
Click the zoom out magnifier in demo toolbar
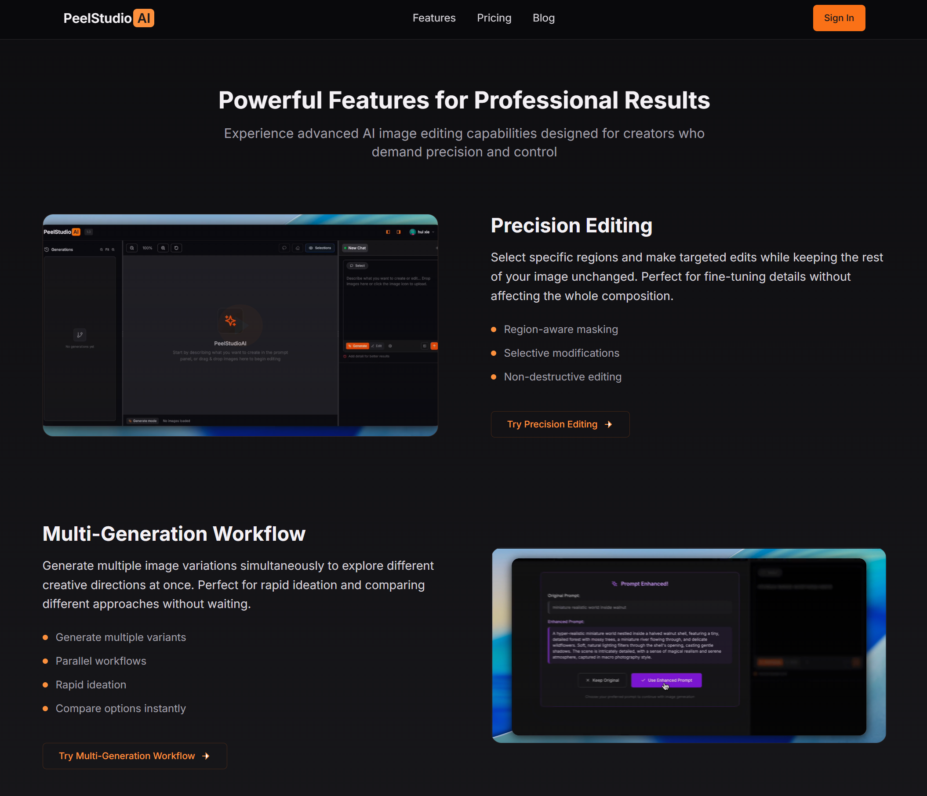click(131, 248)
